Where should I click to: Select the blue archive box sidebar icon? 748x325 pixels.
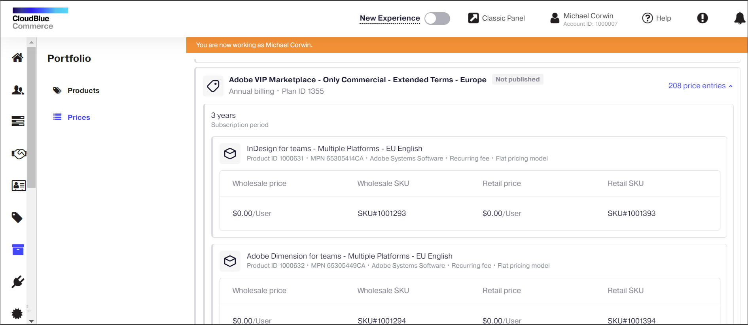pyautogui.click(x=18, y=249)
